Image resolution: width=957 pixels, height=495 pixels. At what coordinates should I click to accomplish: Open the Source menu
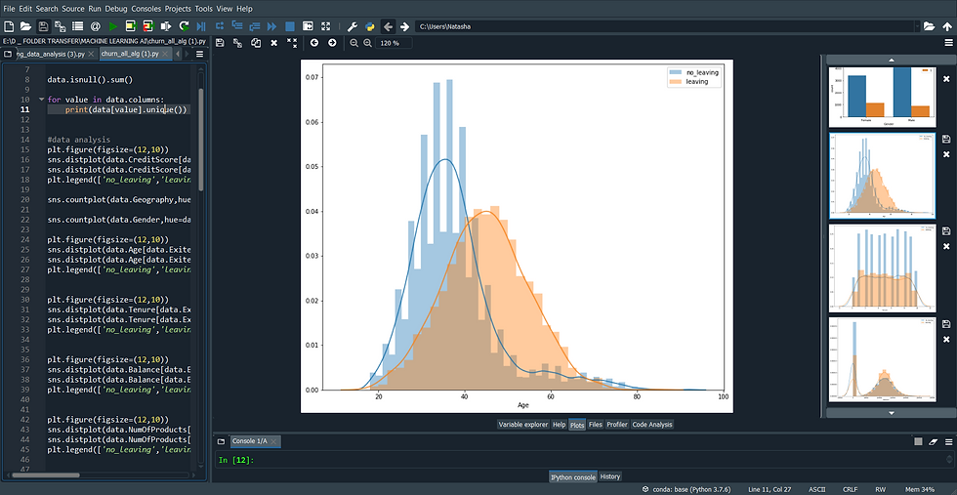click(73, 9)
